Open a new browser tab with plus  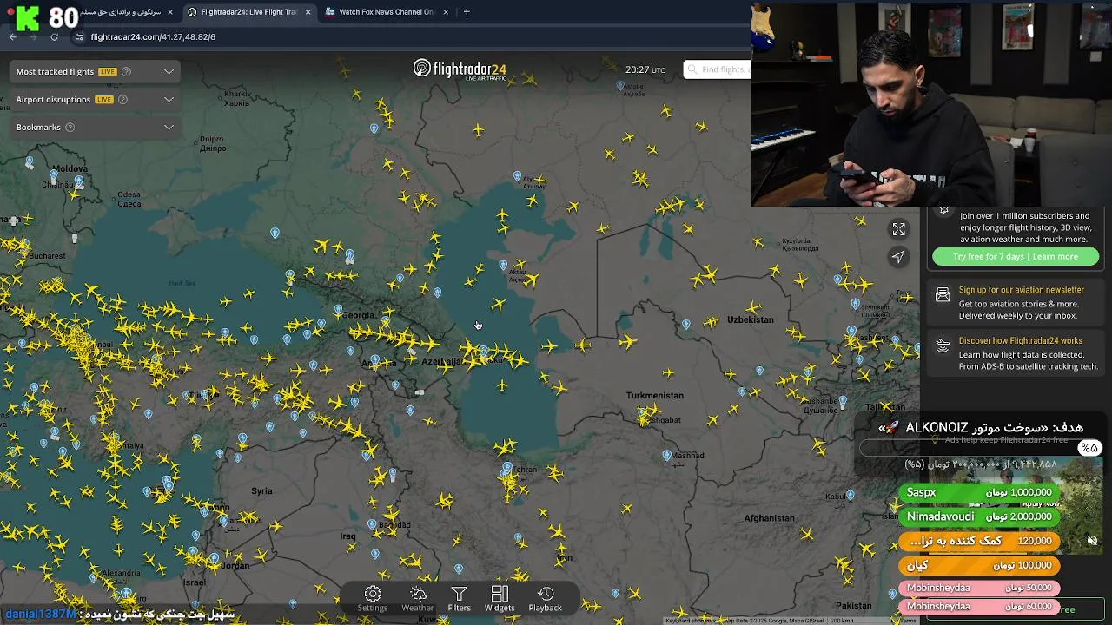467,12
